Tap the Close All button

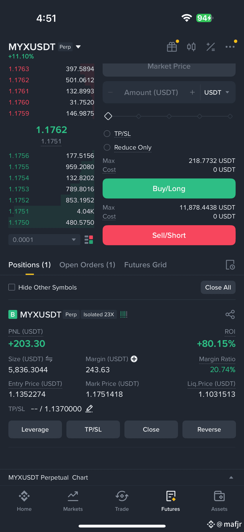pyautogui.click(x=218, y=287)
